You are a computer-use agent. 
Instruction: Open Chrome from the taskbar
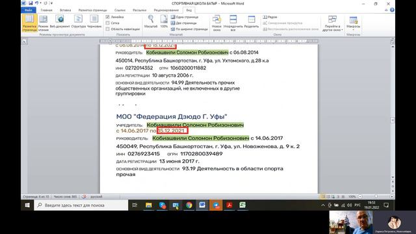[x=189, y=205]
